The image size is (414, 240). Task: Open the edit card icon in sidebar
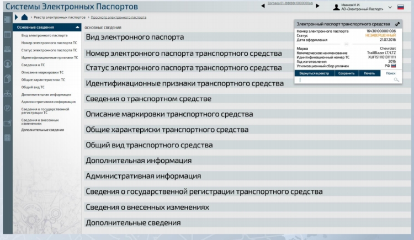click(x=7, y=123)
